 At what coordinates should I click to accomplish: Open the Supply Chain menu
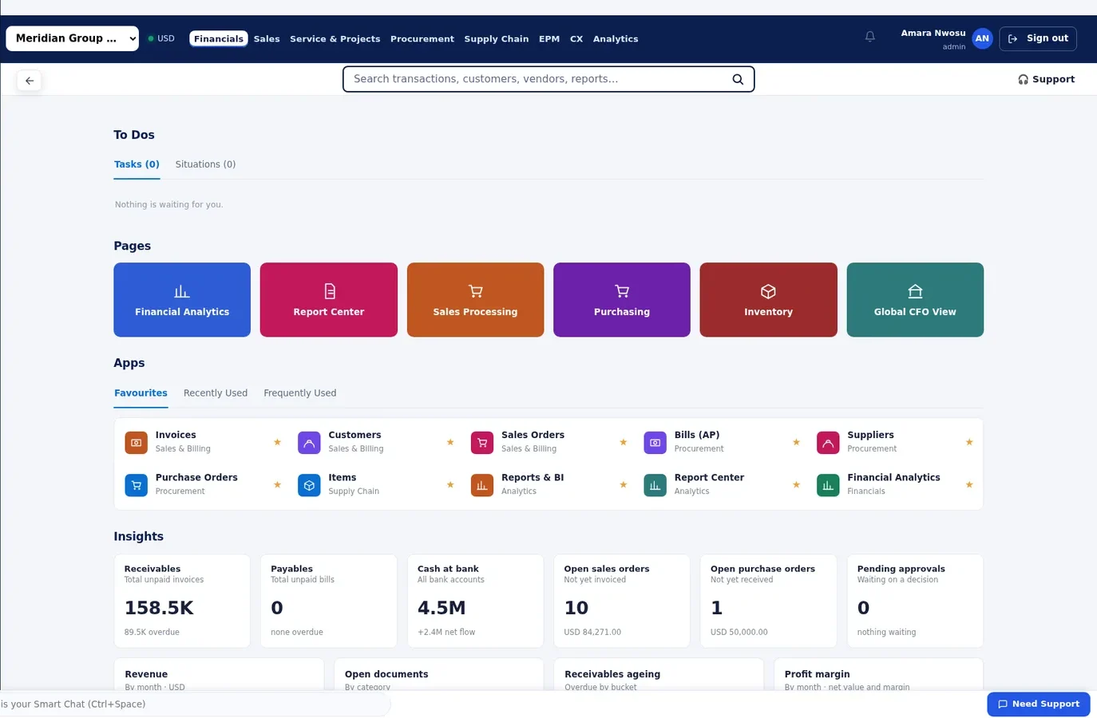pyautogui.click(x=497, y=38)
